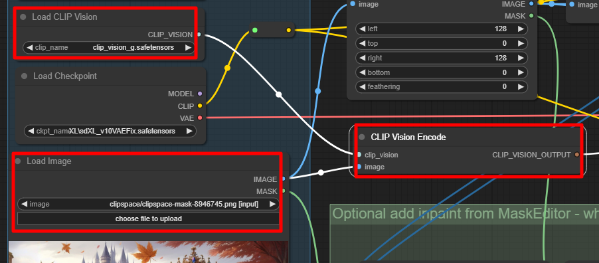Click choose file to upload button
599x263 pixels.
pyautogui.click(x=148, y=219)
